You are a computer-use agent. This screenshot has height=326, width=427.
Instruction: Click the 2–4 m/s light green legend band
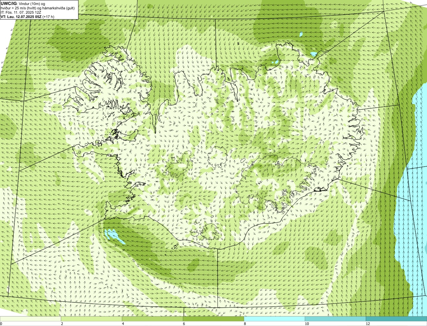[92, 319]
